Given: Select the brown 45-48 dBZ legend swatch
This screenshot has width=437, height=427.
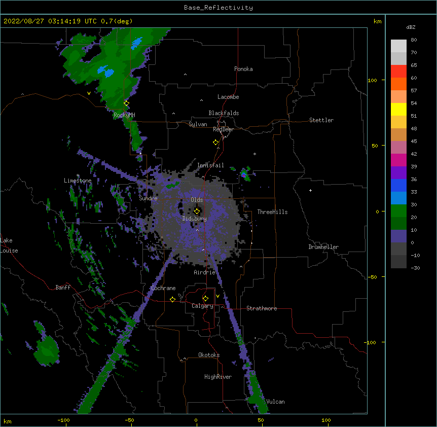Looking at the screenshot, I should [398, 134].
